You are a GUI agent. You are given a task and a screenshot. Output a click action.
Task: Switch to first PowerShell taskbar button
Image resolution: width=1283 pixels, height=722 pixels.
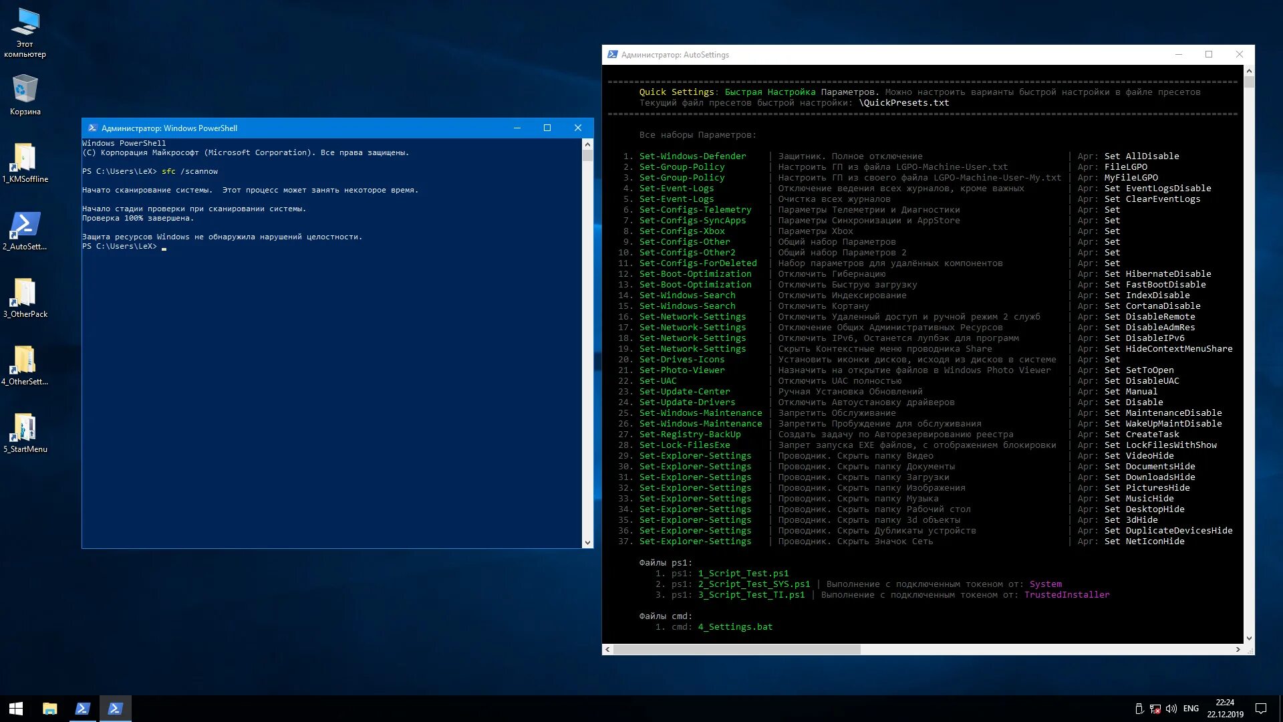point(82,709)
